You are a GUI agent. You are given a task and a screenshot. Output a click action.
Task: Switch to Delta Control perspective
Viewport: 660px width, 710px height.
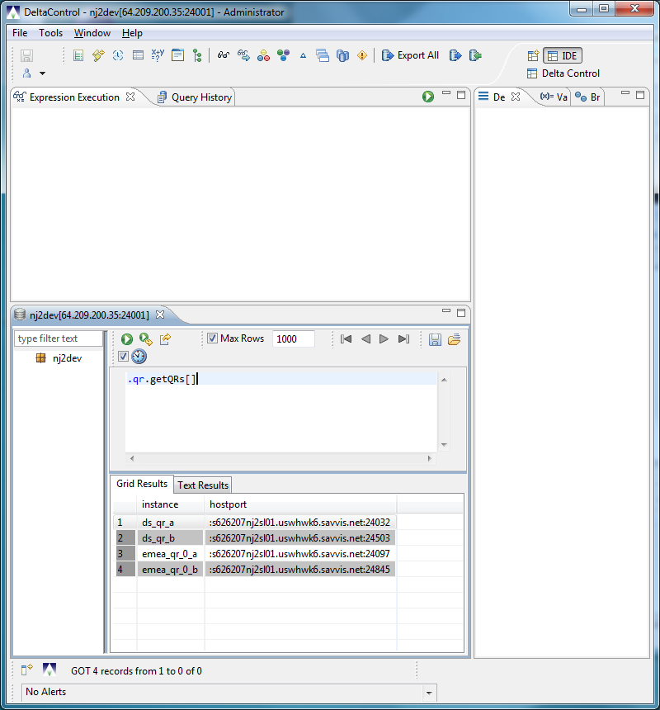click(x=563, y=73)
